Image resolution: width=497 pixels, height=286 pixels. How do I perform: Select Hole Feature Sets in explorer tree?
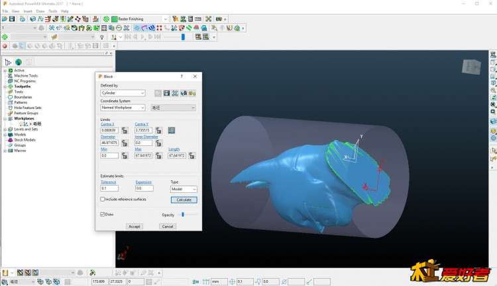tap(28, 108)
